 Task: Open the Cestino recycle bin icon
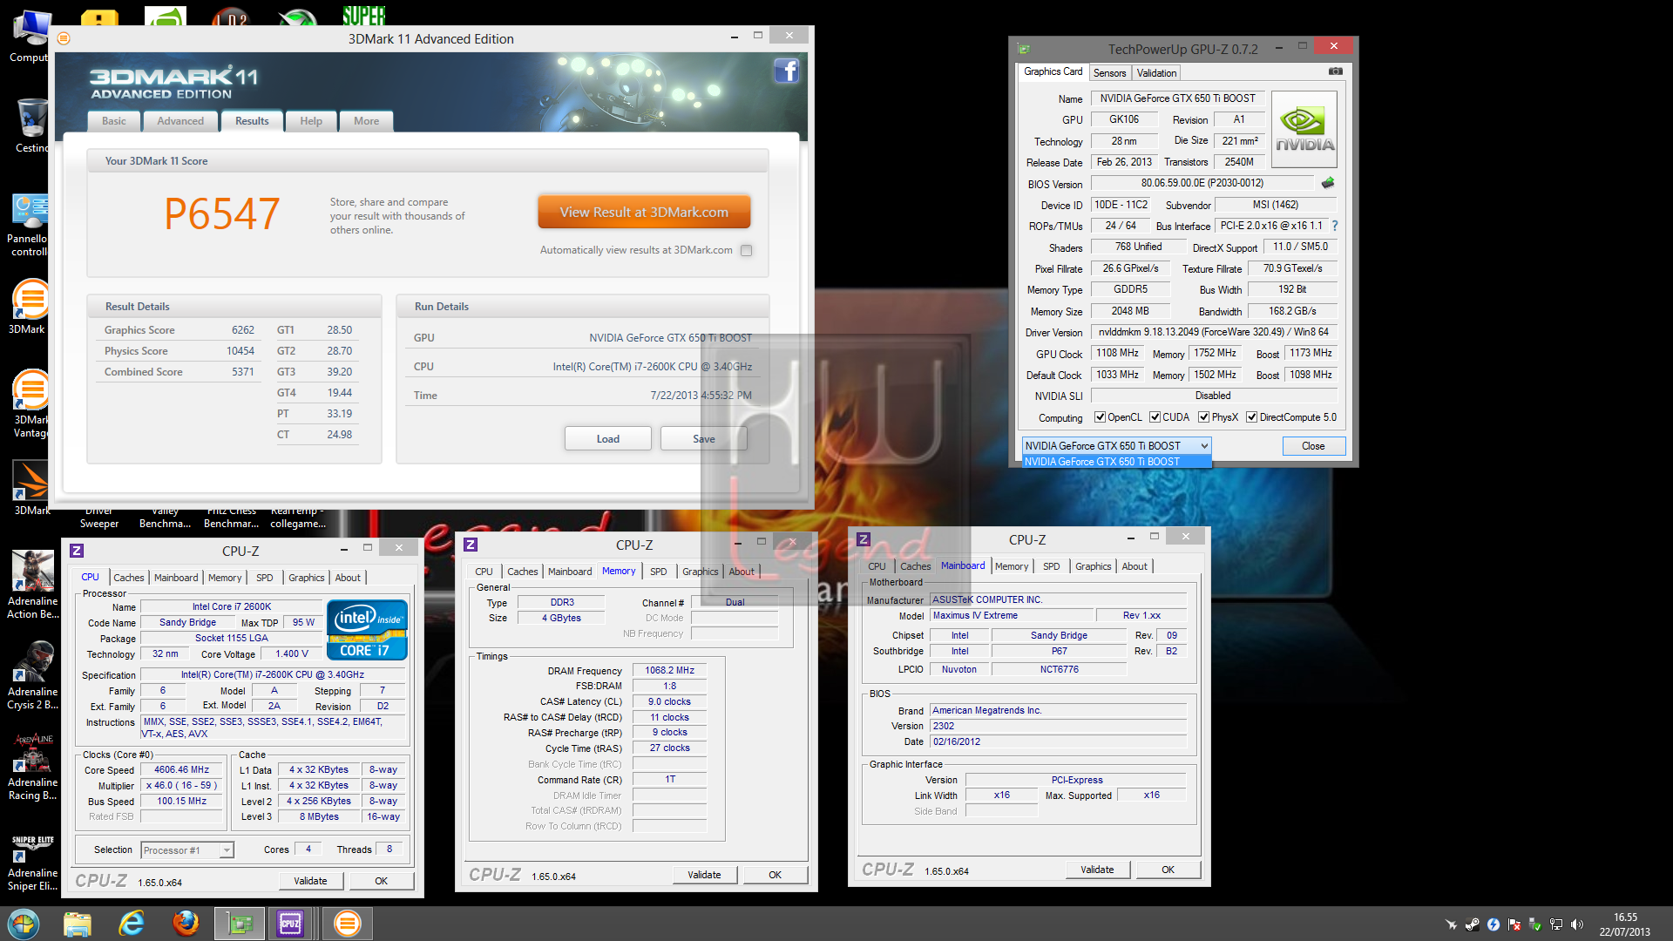point(31,126)
